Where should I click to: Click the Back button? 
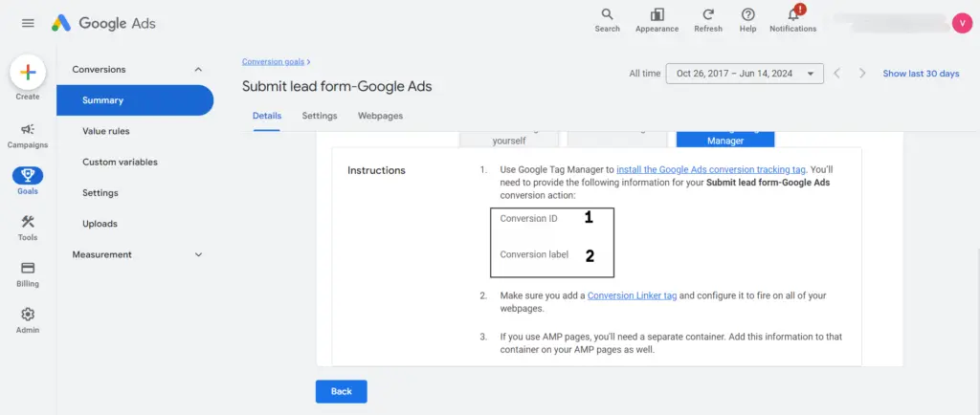tap(342, 391)
